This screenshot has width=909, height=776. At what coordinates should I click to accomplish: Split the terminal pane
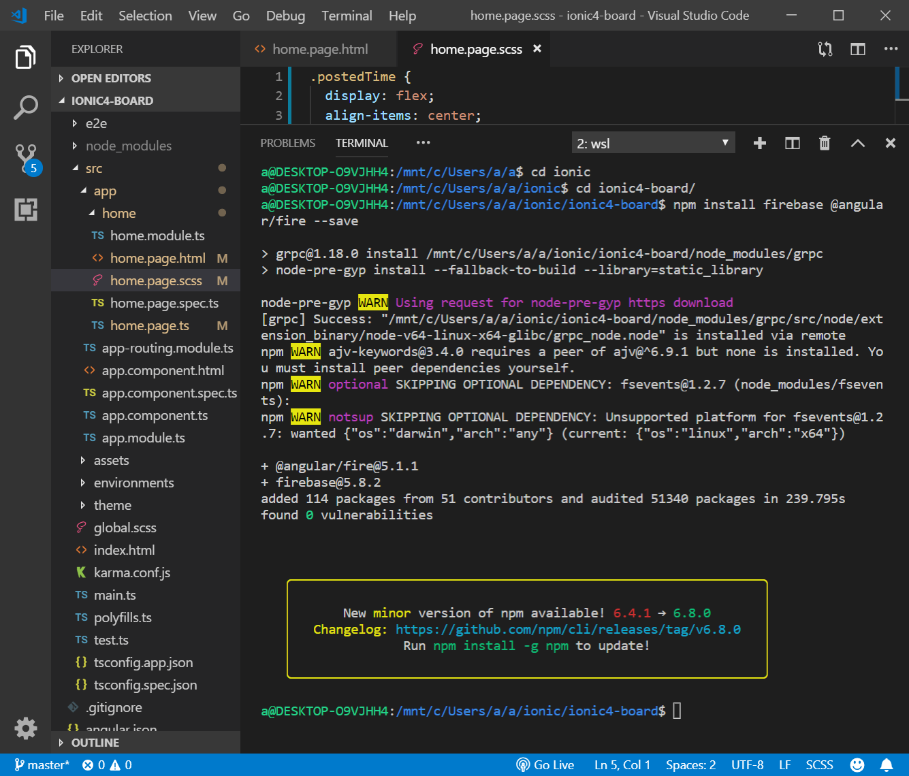792,143
